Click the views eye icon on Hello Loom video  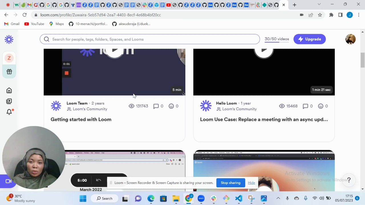tap(282, 106)
